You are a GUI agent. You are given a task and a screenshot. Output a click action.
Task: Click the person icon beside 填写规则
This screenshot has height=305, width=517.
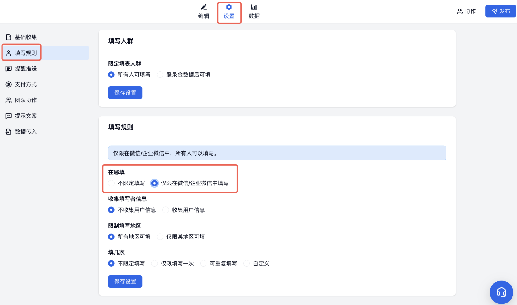[9, 53]
